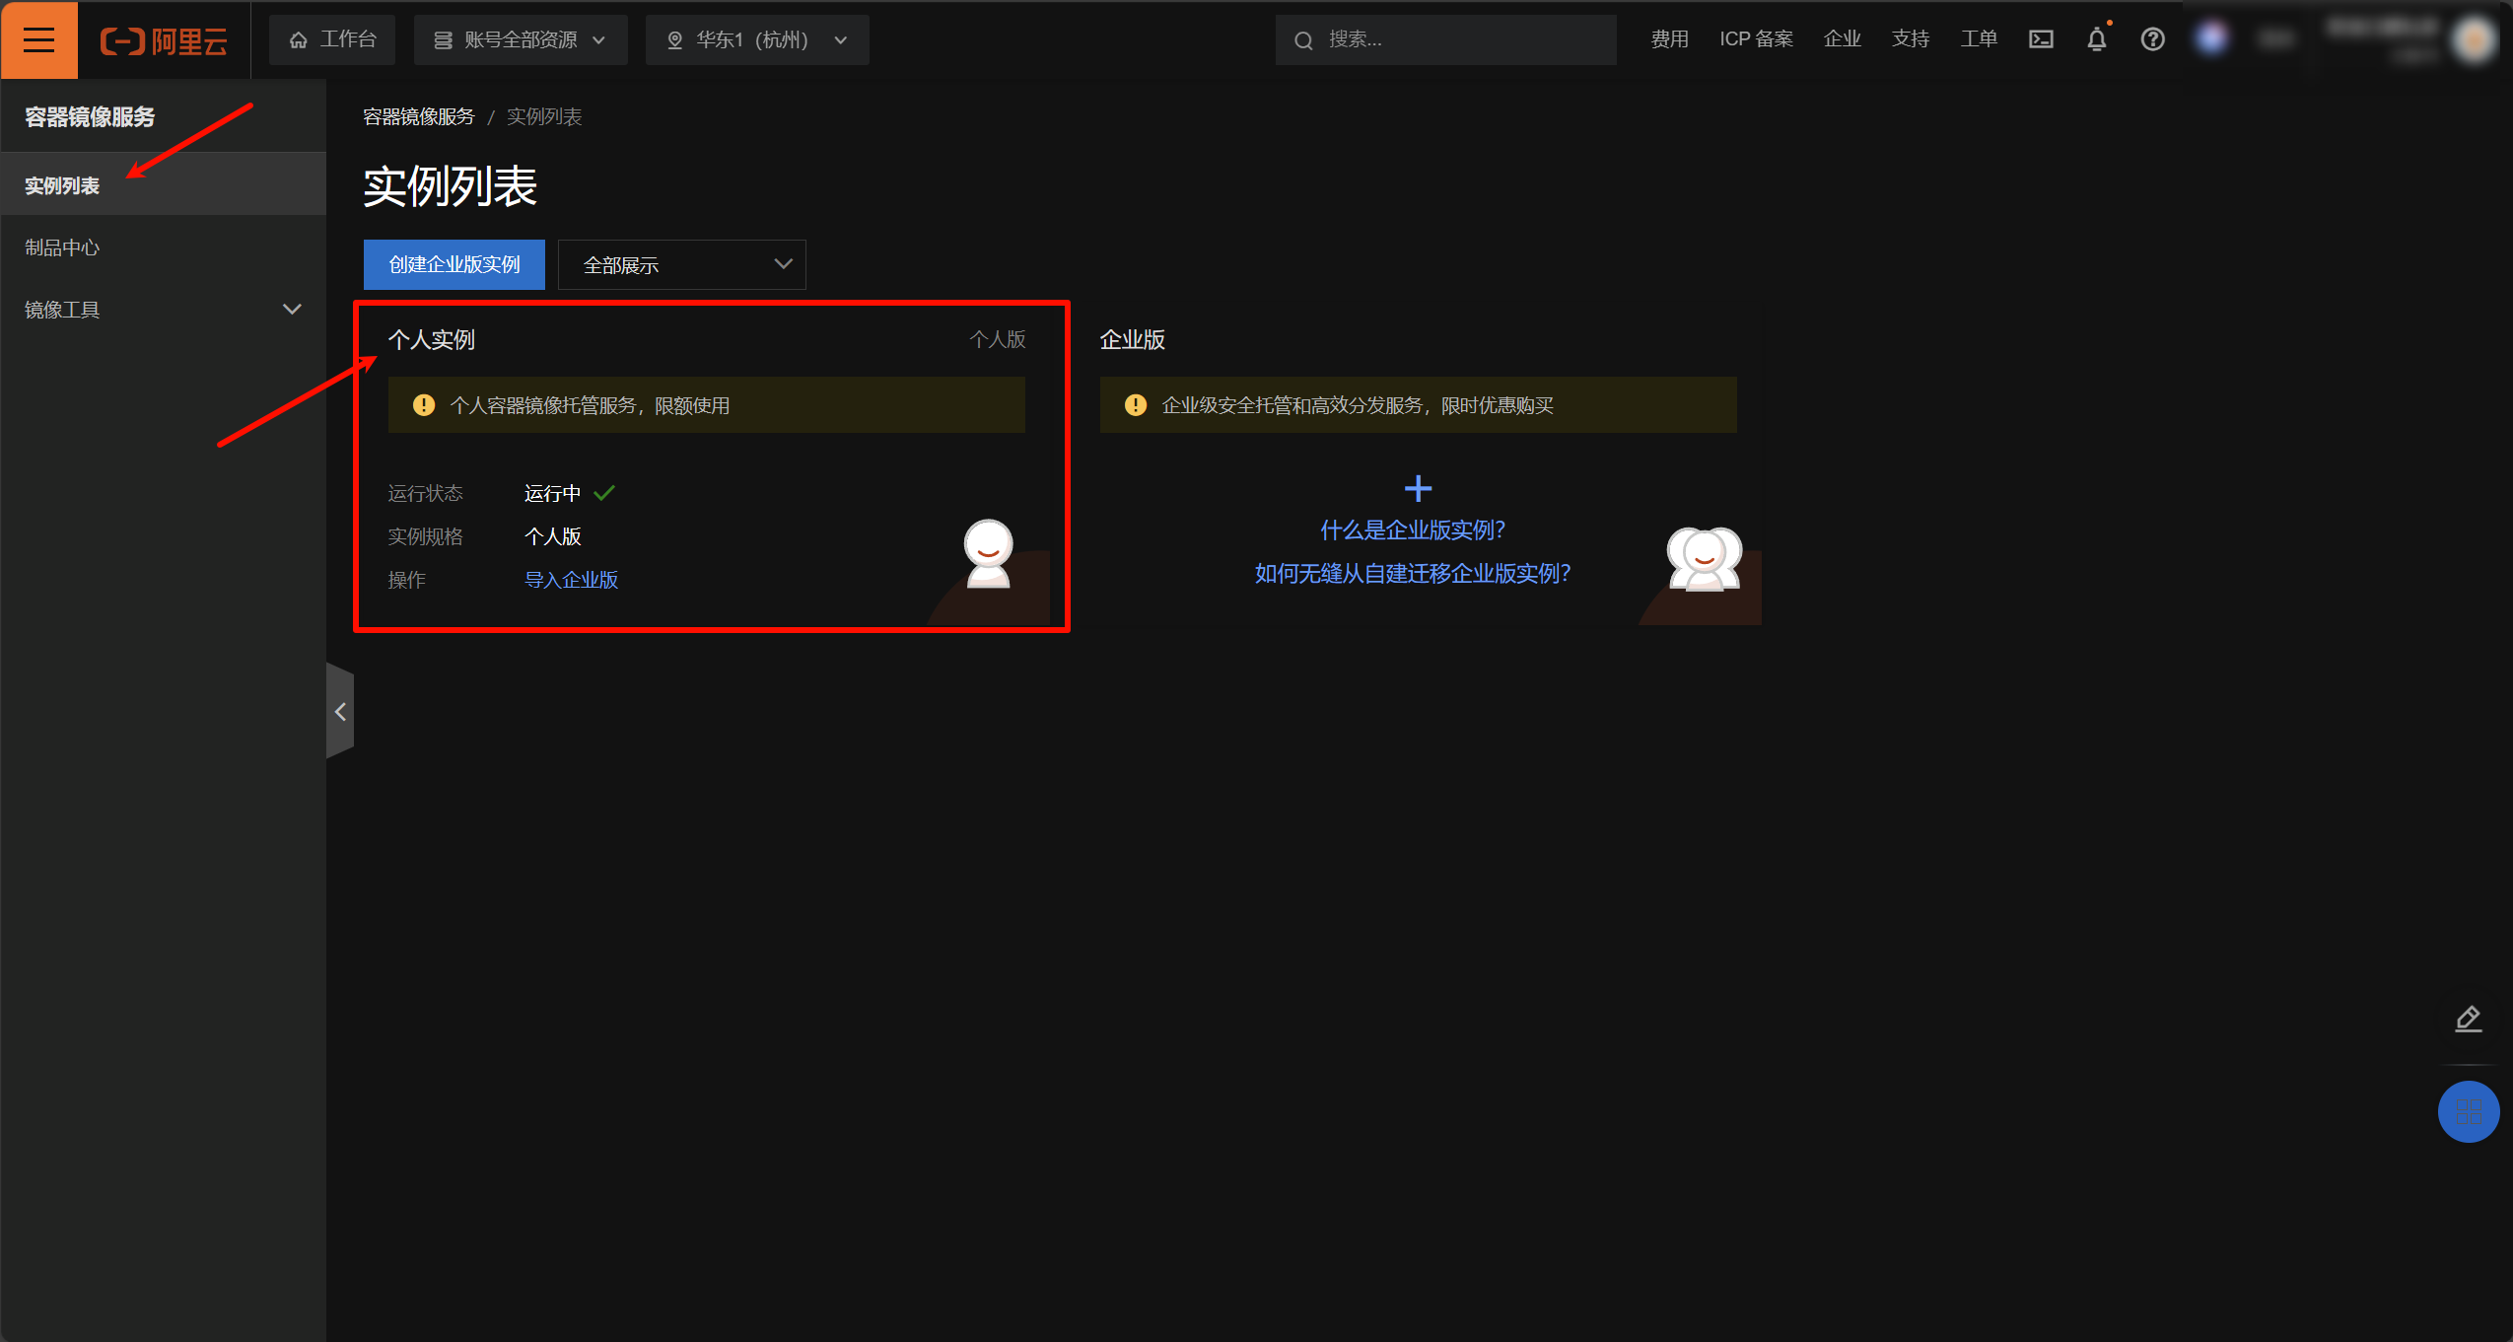Click the 创建企业版实例 button
This screenshot has height=1342, width=2513.
(454, 264)
